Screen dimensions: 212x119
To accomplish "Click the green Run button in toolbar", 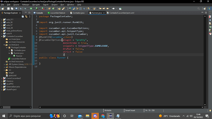I will [x=31, y=9].
